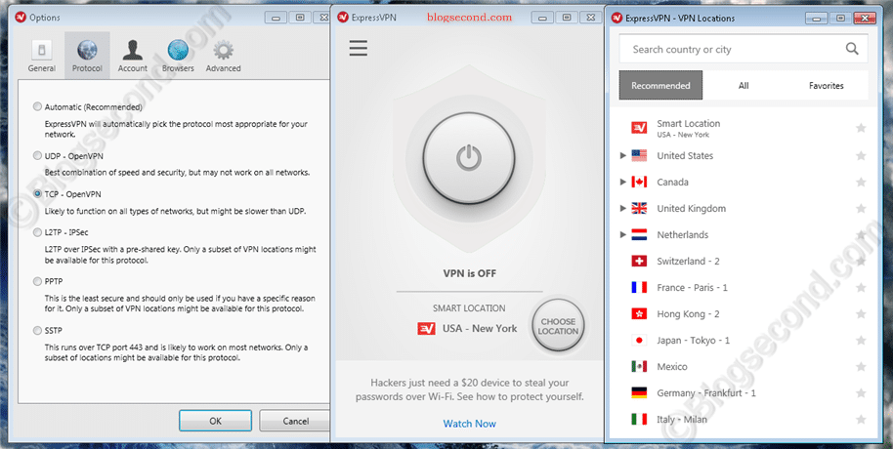Click the Smart Location ExpressVPN icon
The height and width of the screenshot is (449, 893).
point(639,128)
